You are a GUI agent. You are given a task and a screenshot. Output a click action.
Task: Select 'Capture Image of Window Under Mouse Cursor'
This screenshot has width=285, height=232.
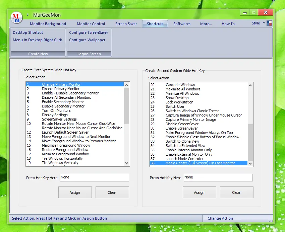[x=198, y=115]
